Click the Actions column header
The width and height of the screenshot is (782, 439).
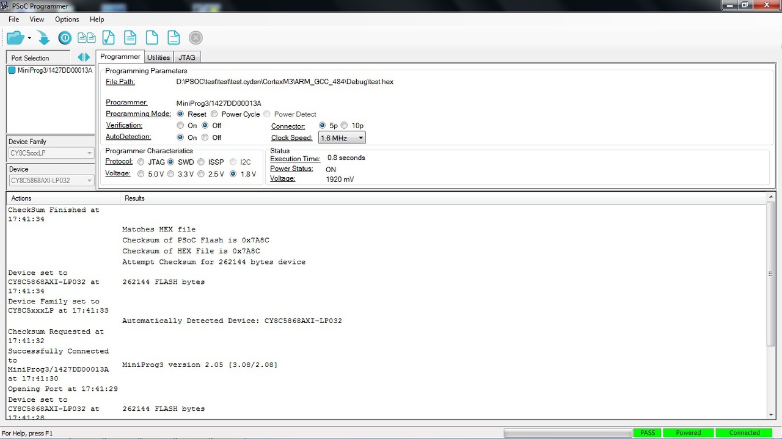point(64,198)
